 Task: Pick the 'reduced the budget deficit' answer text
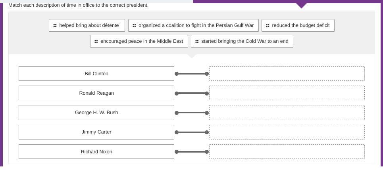[x=300, y=25]
